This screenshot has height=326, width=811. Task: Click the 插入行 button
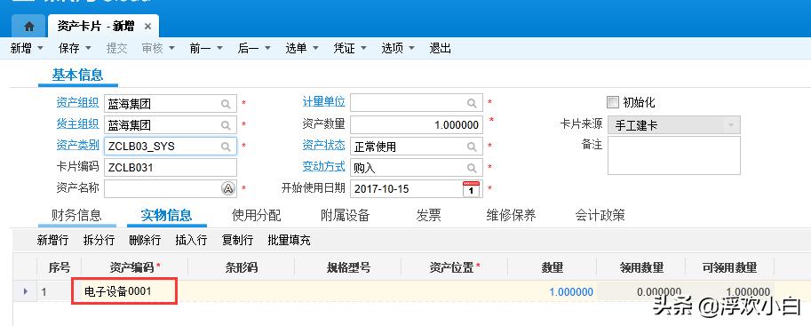pos(191,240)
